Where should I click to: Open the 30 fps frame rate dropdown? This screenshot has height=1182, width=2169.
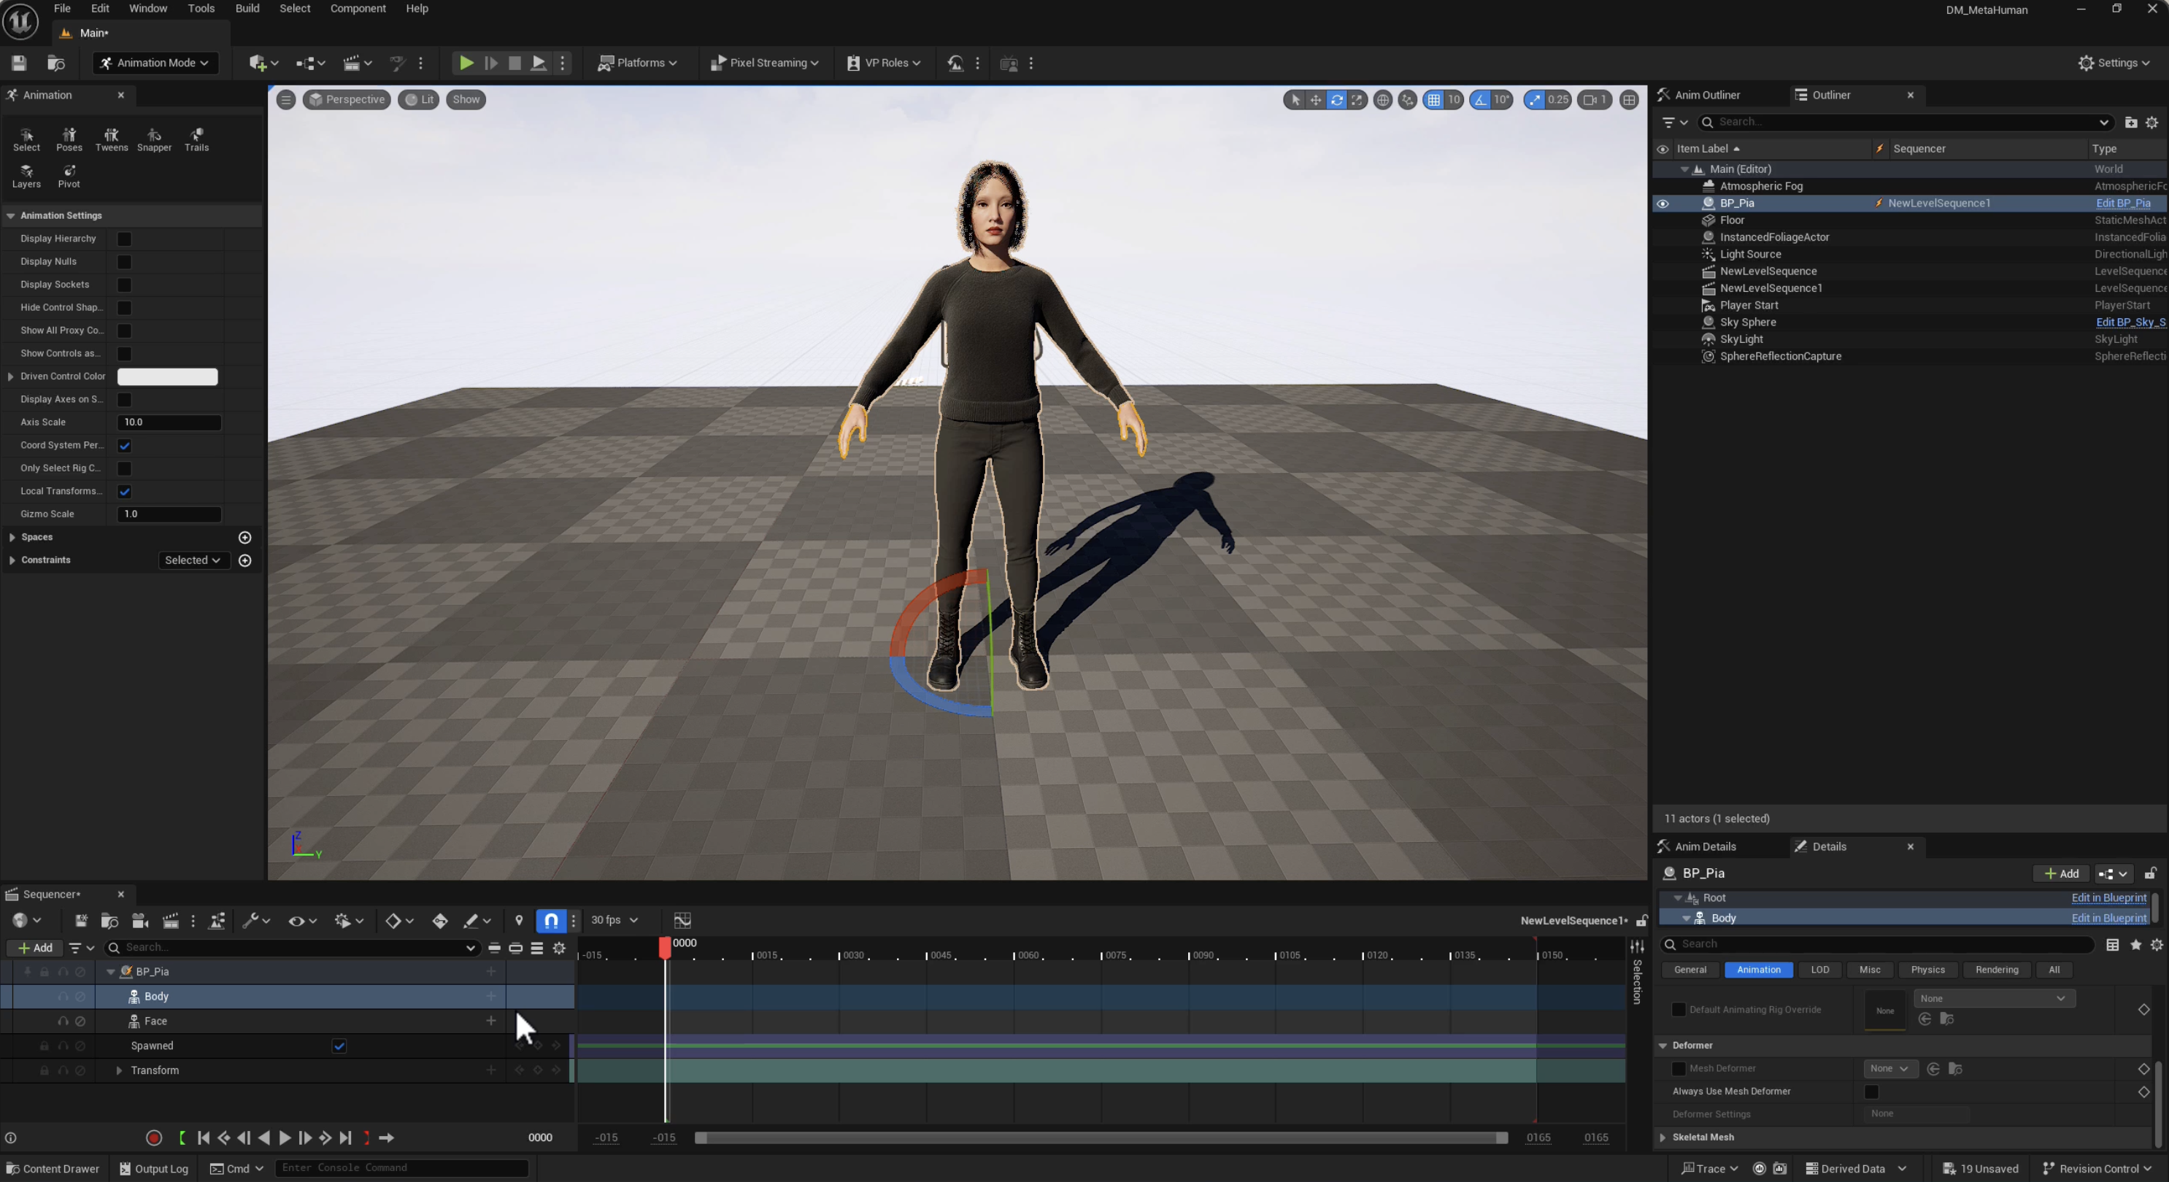[x=614, y=920]
